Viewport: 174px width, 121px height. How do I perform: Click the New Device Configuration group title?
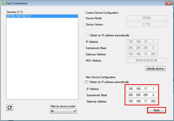[101, 77]
